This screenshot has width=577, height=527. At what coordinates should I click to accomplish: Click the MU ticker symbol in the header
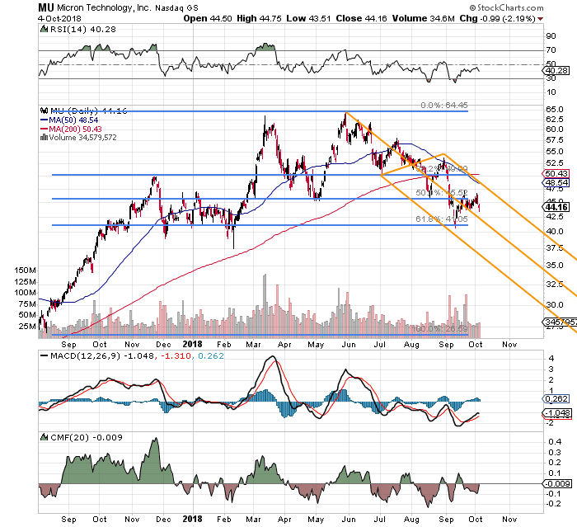(x=46, y=7)
